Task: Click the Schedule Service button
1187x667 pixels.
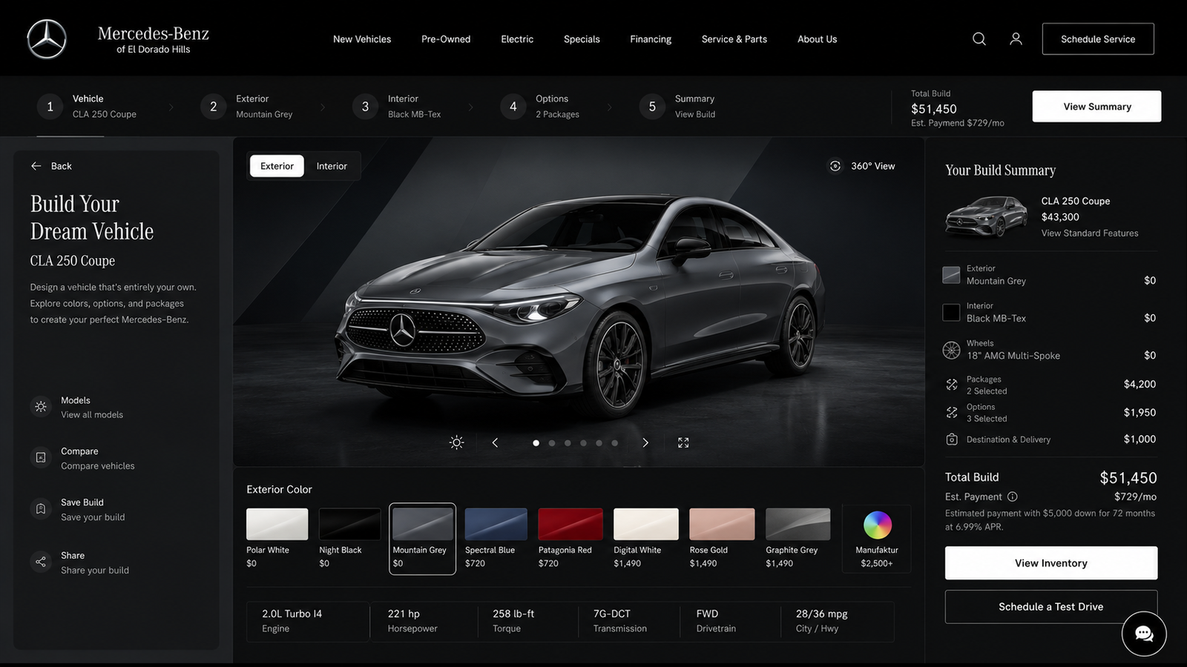Action: point(1098,39)
